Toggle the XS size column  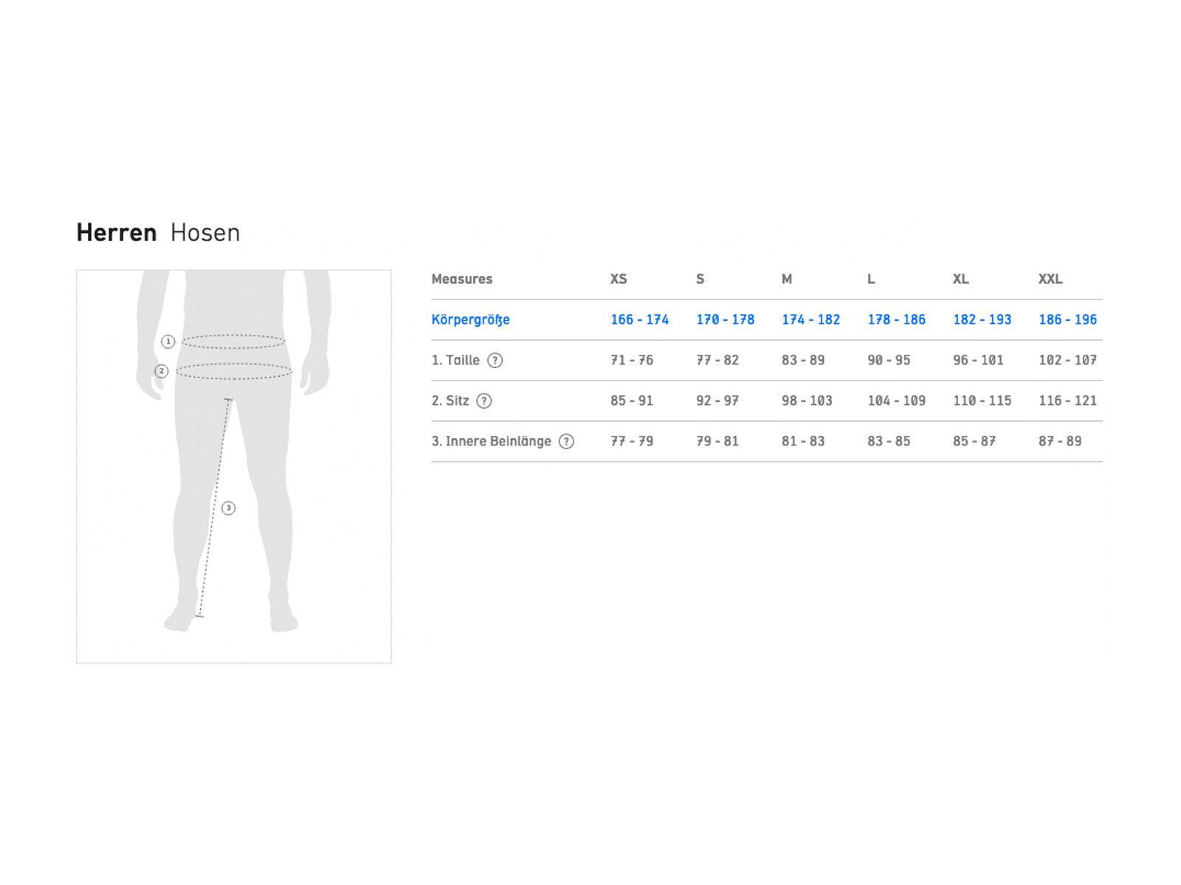point(618,279)
